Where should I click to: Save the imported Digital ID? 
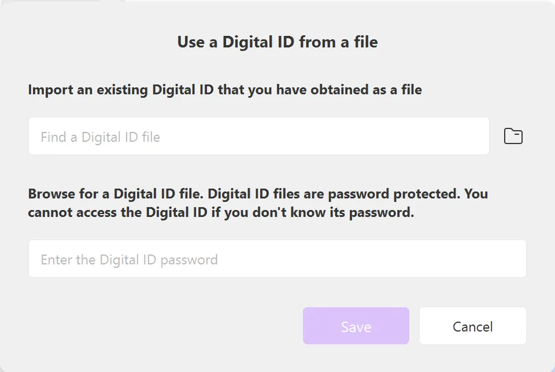tap(356, 326)
